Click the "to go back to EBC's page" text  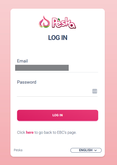point(55,132)
